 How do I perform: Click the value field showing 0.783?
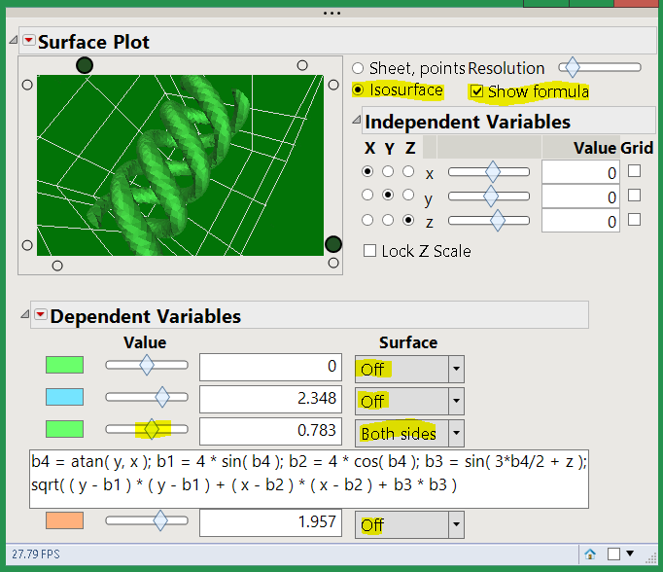(270, 431)
